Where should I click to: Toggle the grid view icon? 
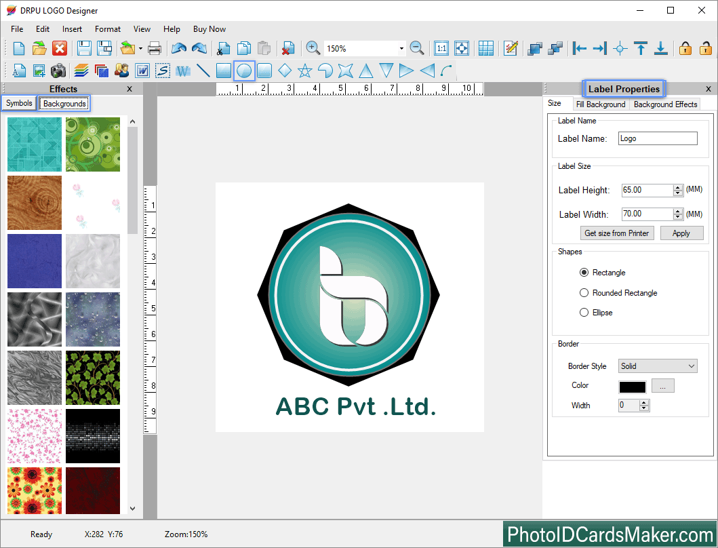485,48
